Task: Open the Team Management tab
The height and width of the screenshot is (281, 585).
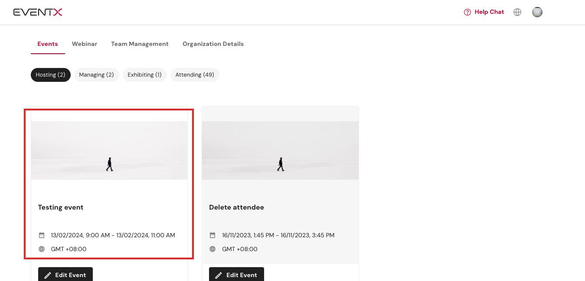Action: (x=140, y=44)
